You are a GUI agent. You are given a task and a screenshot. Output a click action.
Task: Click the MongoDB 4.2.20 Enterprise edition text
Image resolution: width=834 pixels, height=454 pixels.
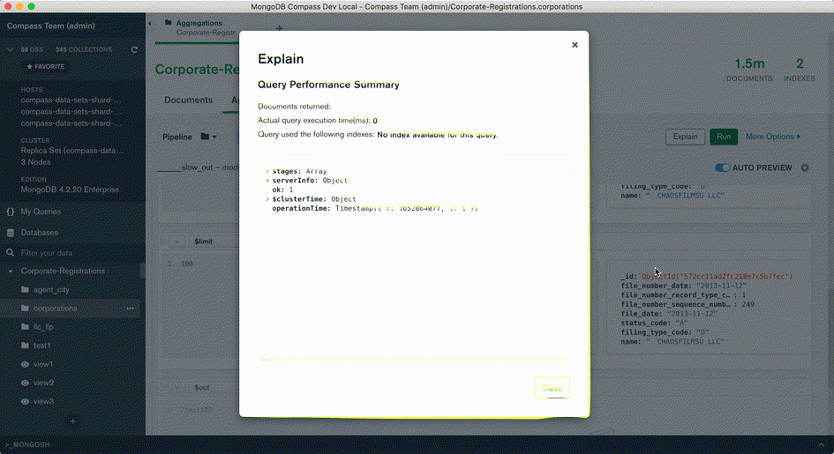[70, 190]
